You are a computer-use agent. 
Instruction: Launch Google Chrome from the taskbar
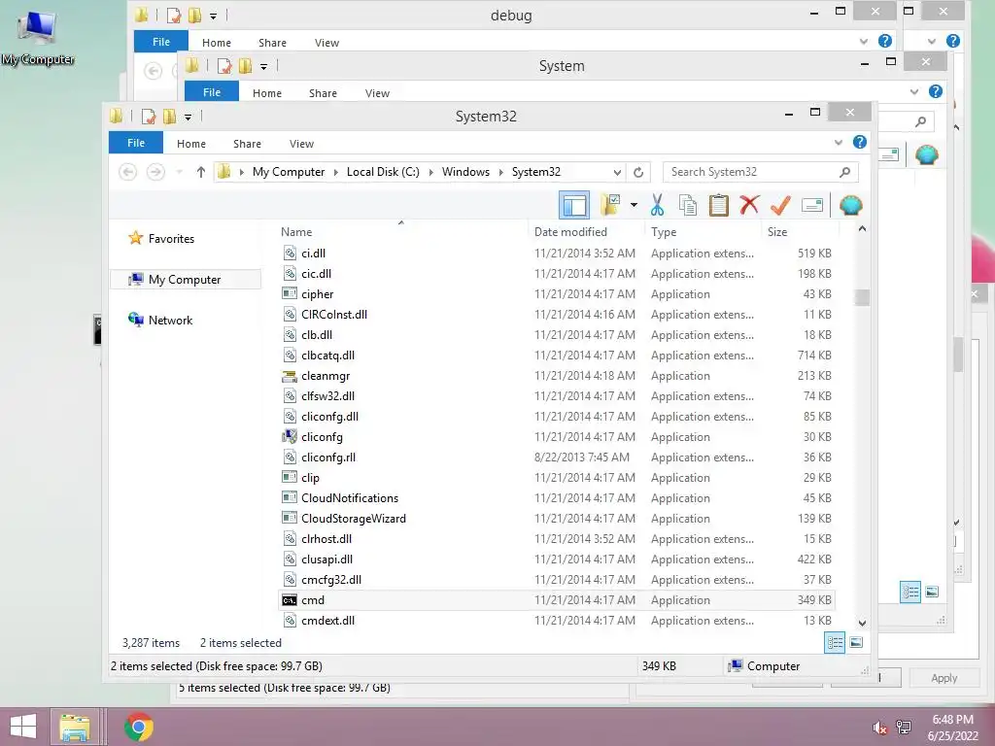139,727
